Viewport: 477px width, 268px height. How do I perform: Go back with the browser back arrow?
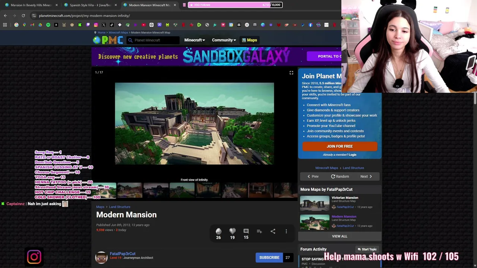[5, 16]
